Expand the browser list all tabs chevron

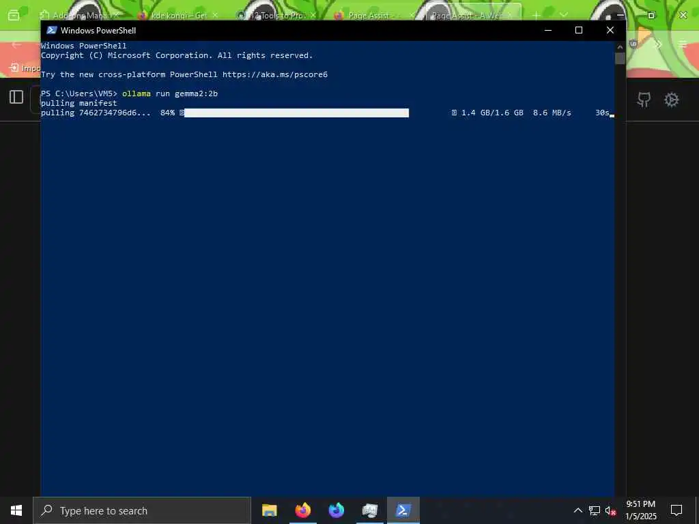coord(564,15)
